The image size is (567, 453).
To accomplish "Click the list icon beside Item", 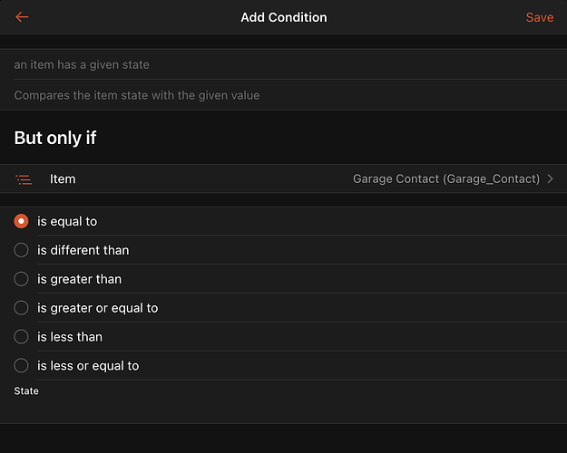I will (24, 179).
